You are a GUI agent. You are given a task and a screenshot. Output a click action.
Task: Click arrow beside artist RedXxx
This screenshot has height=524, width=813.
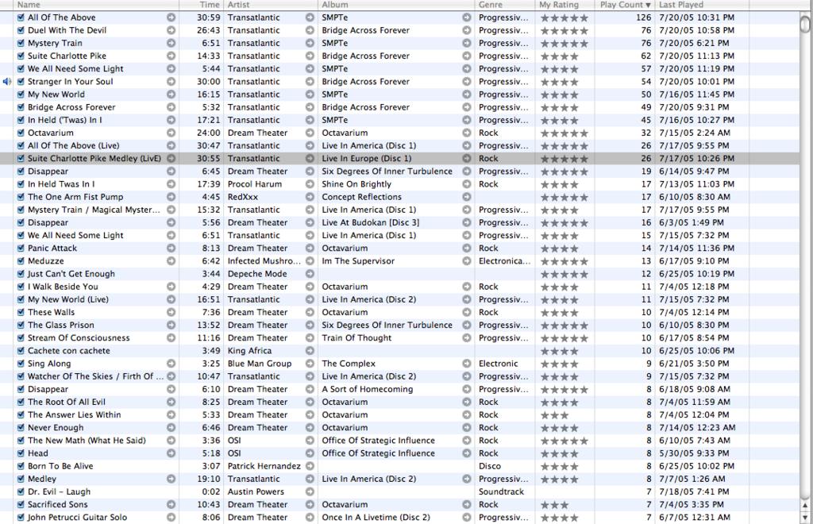[x=310, y=197]
